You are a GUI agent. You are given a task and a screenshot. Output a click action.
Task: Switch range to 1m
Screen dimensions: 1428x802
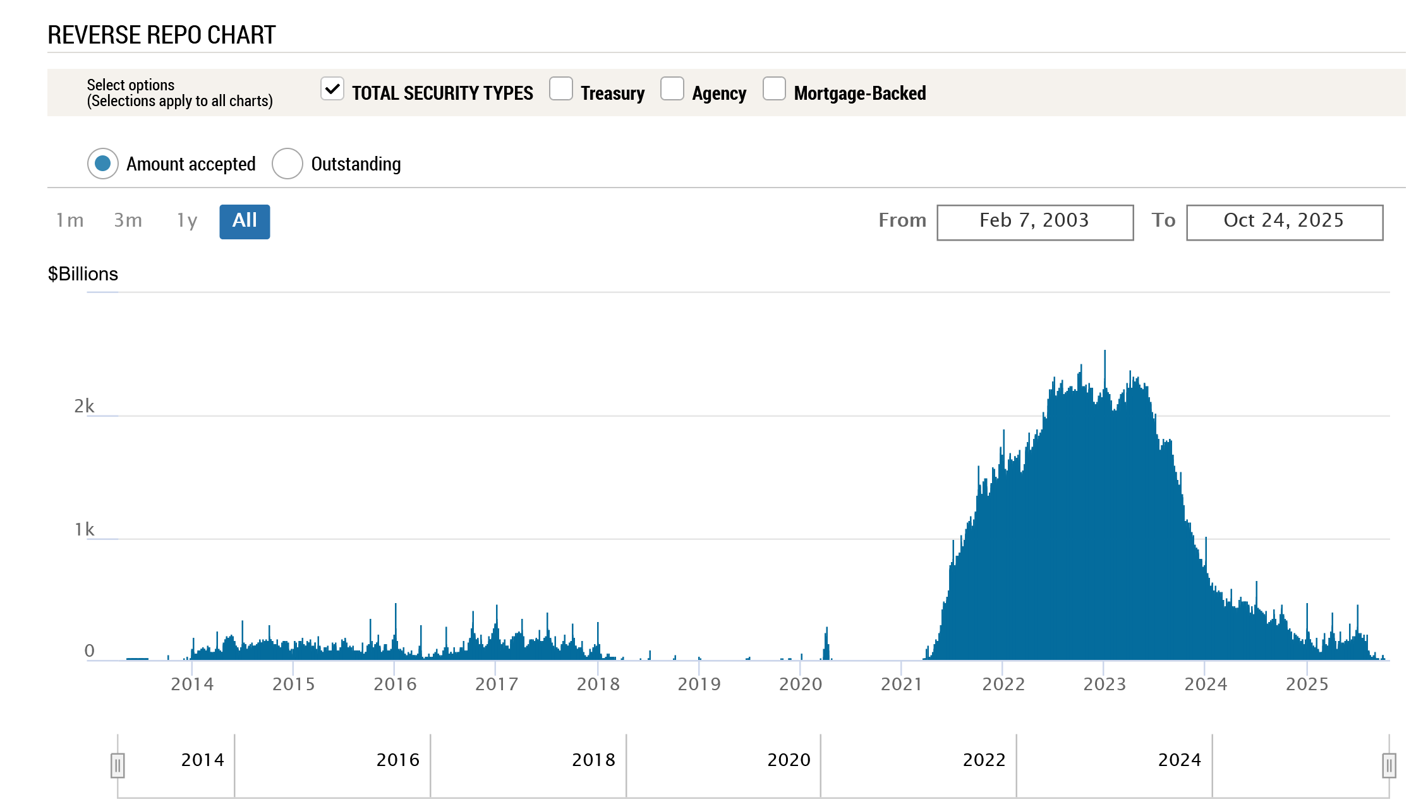(70, 220)
